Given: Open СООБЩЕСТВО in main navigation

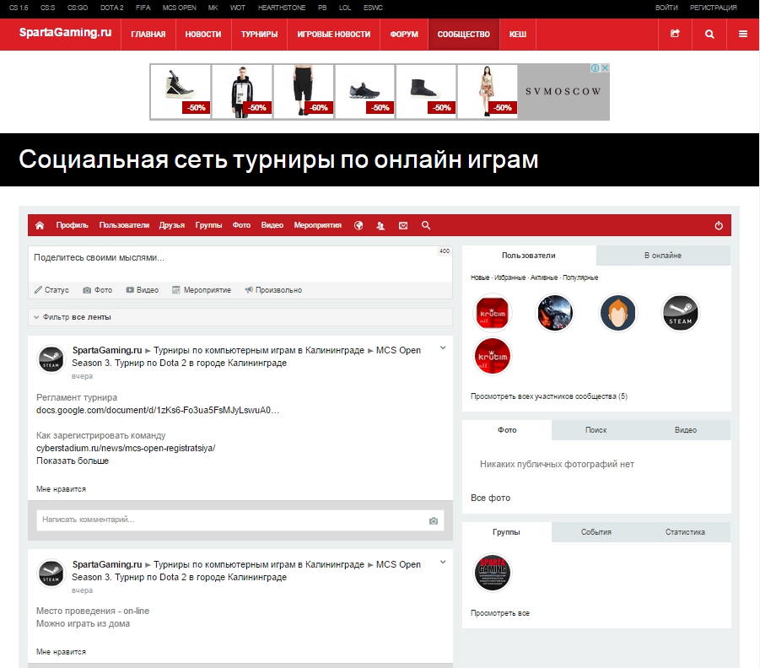Looking at the screenshot, I should (463, 35).
